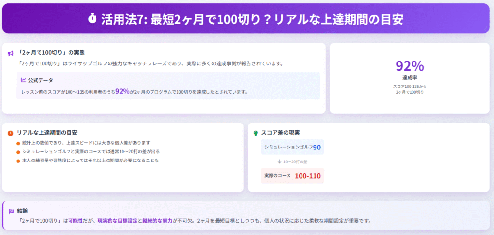This screenshot has height=235, width=494.
Task: Click the 結論 heading
Action: click(23, 211)
